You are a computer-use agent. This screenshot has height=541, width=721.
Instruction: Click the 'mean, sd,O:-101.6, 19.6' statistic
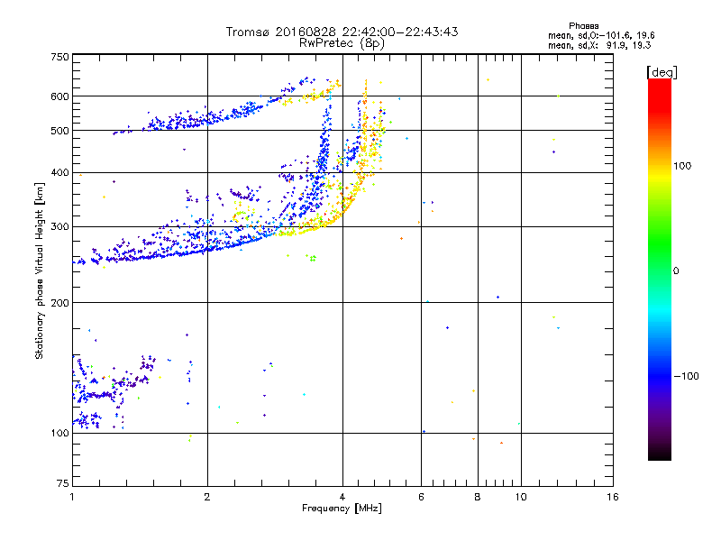tap(601, 35)
